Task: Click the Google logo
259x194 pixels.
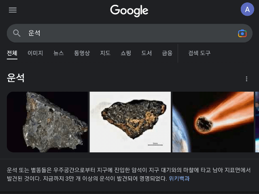Action: [x=129, y=11]
